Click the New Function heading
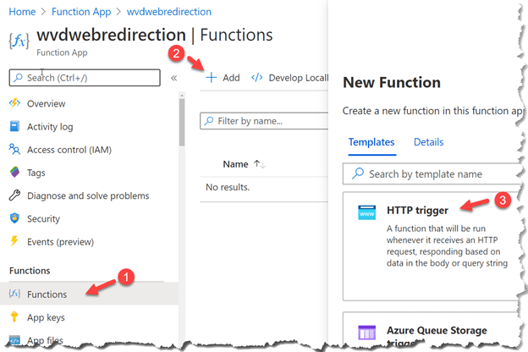Image resolution: width=528 pixels, height=352 pixels. (392, 82)
